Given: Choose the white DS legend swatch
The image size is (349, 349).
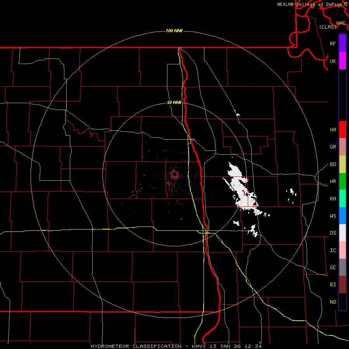Looking at the screenshot, I should pyautogui.click(x=342, y=233).
